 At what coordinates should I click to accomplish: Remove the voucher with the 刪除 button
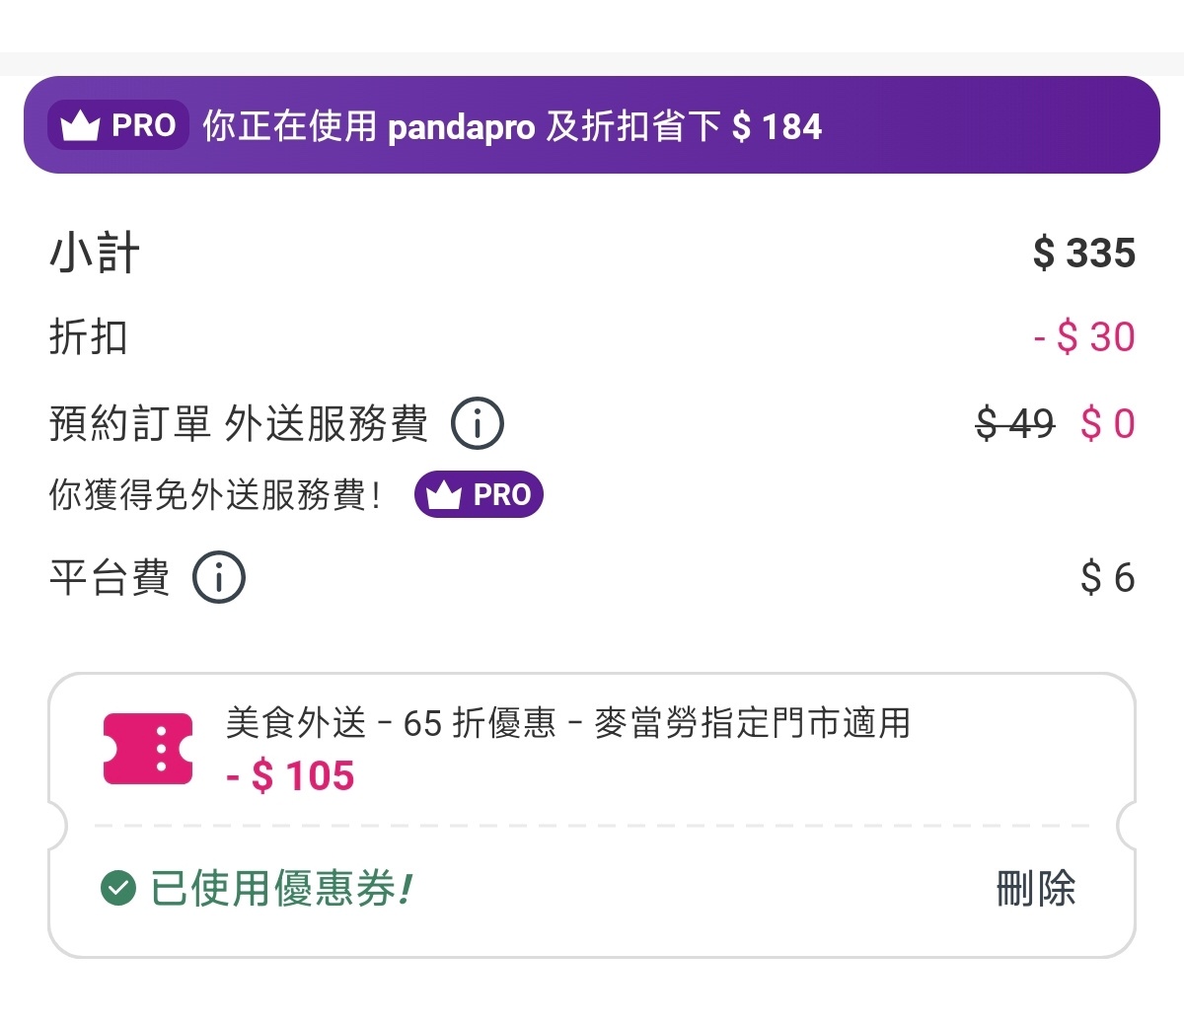point(1035,888)
